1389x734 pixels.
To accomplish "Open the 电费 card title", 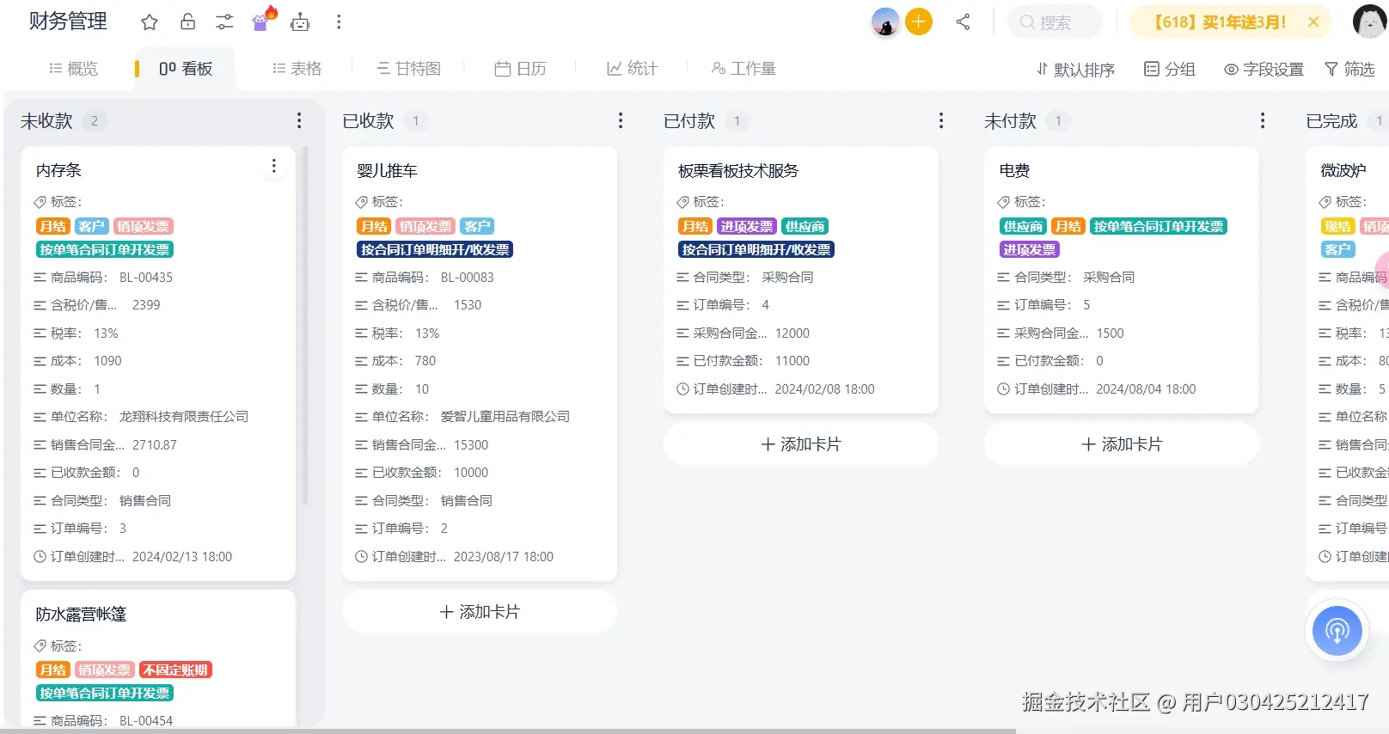I will tap(1014, 171).
